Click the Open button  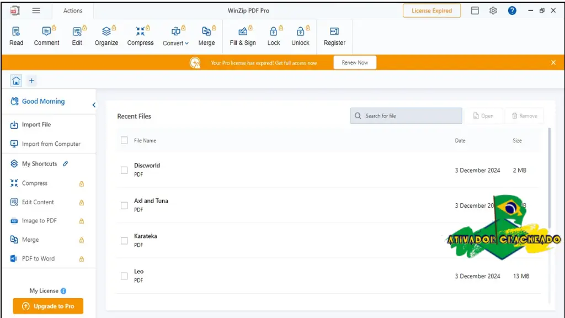pyautogui.click(x=483, y=116)
